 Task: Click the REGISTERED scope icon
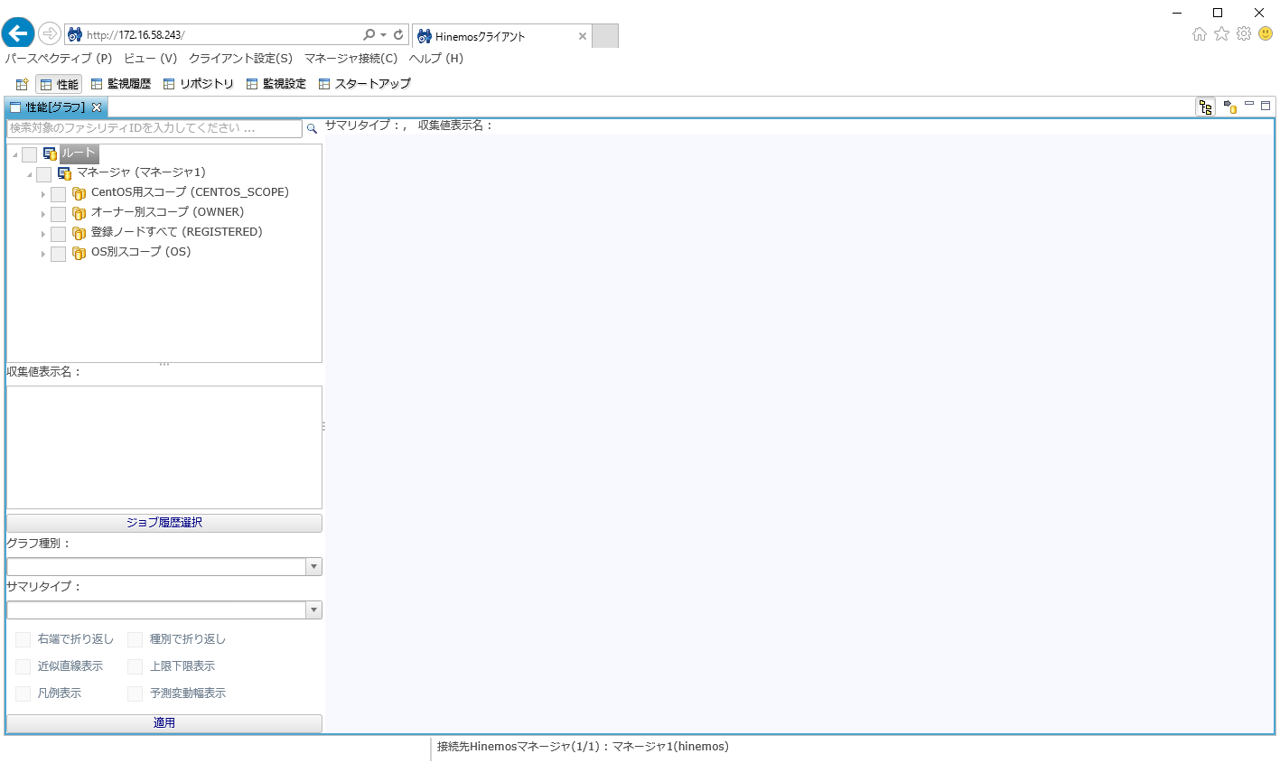pos(79,232)
